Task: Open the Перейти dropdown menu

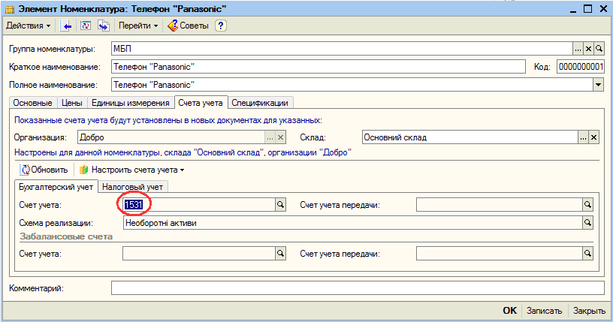Action: pos(138,26)
